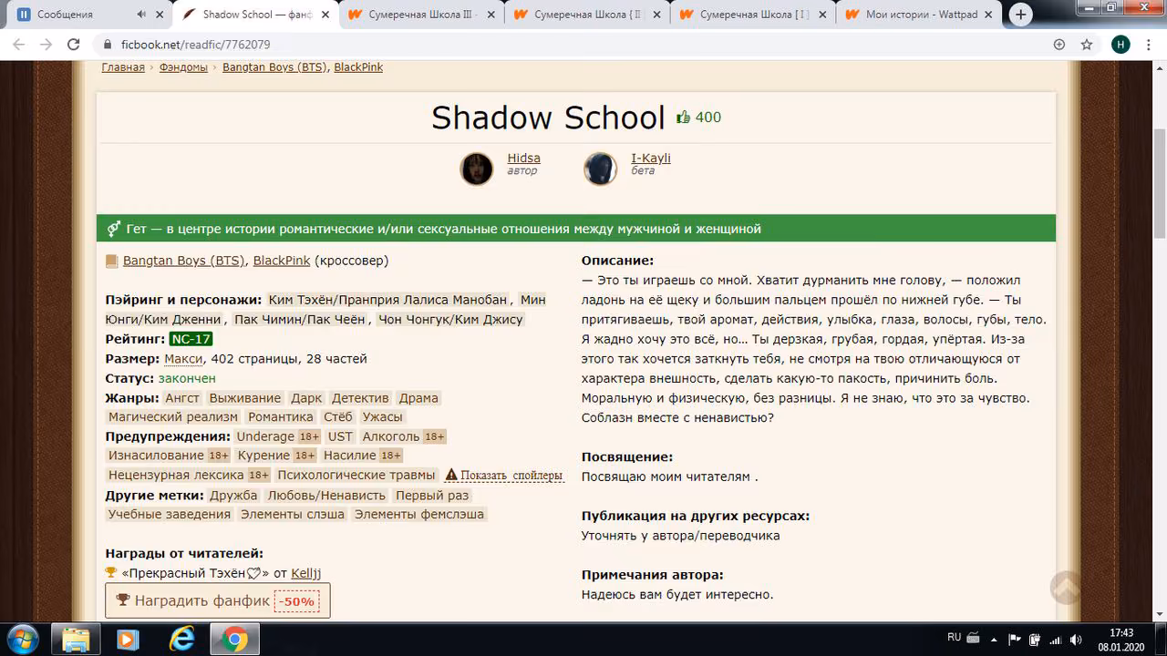The width and height of the screenshot is (1167, 656).
Task: Launch Internet Explorer from taskbar
Action: click(181, 640)
